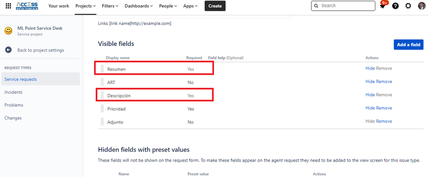The height and width of the screenshot is (177, 428).
Task: Open the help question mark icon
Action: coord(395,6)
